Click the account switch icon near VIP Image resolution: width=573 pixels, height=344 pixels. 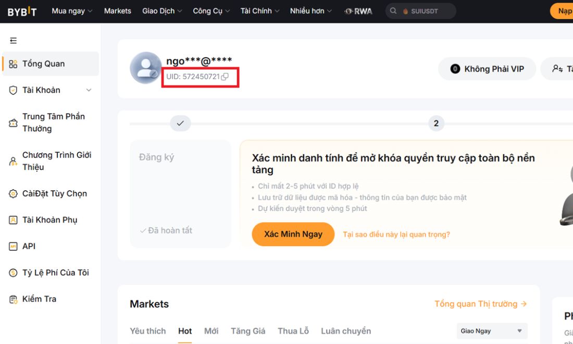[x=557, y=69]
